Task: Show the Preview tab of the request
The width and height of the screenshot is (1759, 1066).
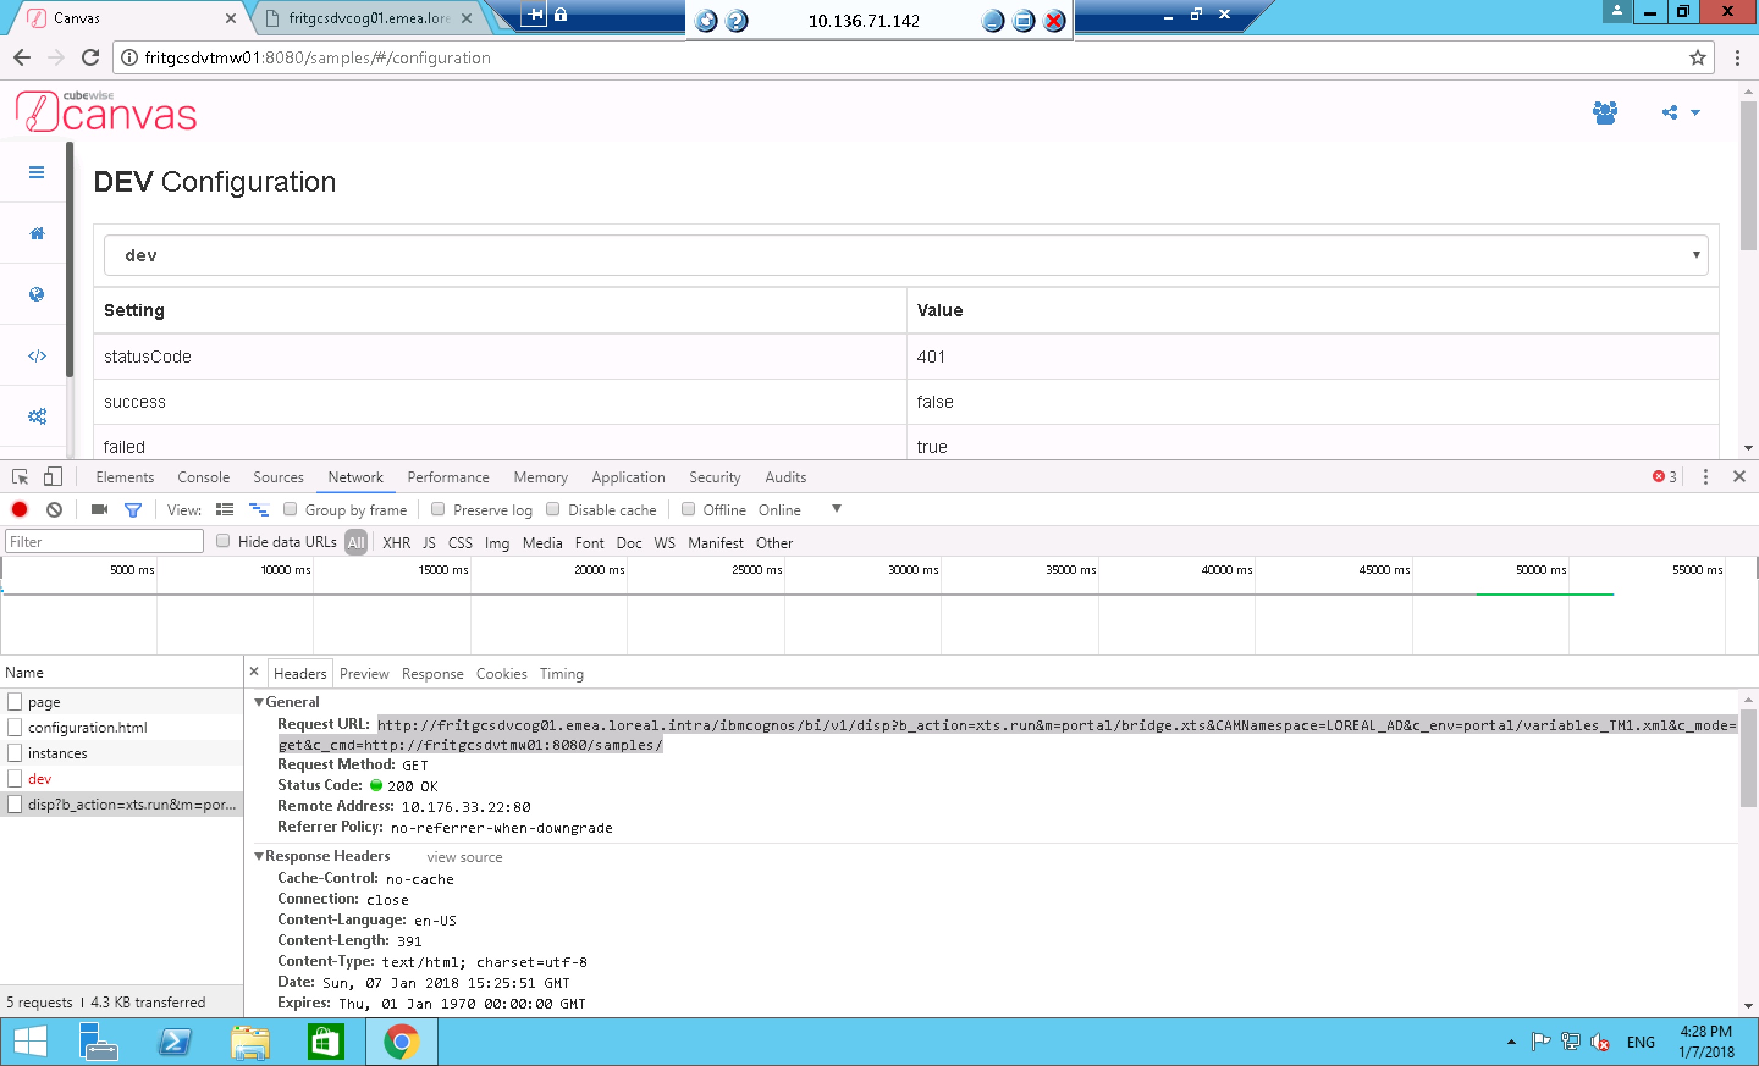Action: (x=364, y=673)
